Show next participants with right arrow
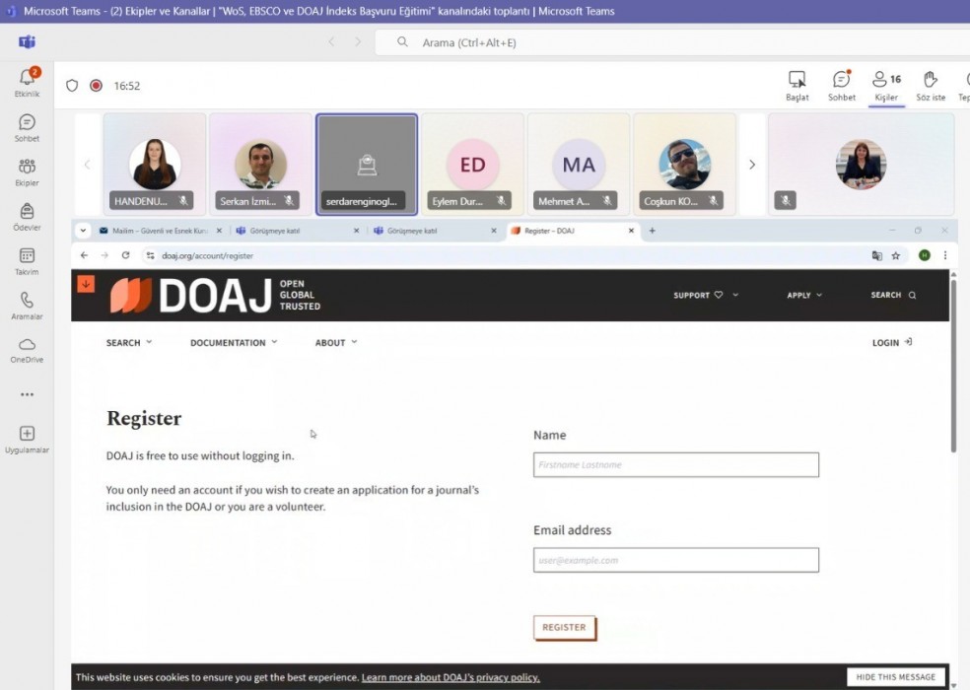 pyautogui.click(x=752, y=165)
